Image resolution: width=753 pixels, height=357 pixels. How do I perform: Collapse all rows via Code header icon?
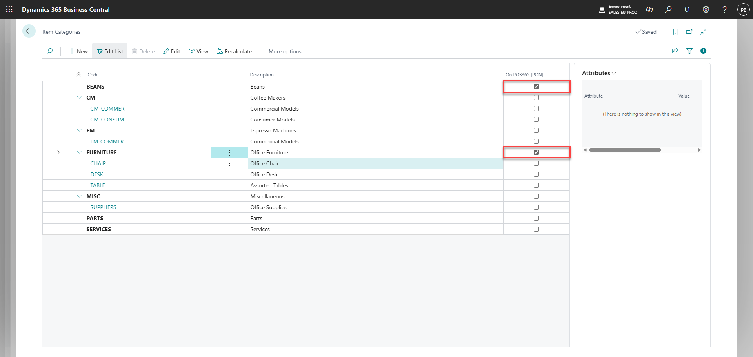[79, 74]
